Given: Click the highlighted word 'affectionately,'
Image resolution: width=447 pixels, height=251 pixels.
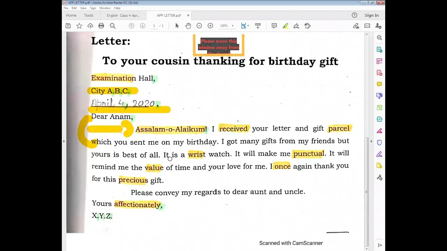Looking at the screenshot, I should (x=138, y=205).
